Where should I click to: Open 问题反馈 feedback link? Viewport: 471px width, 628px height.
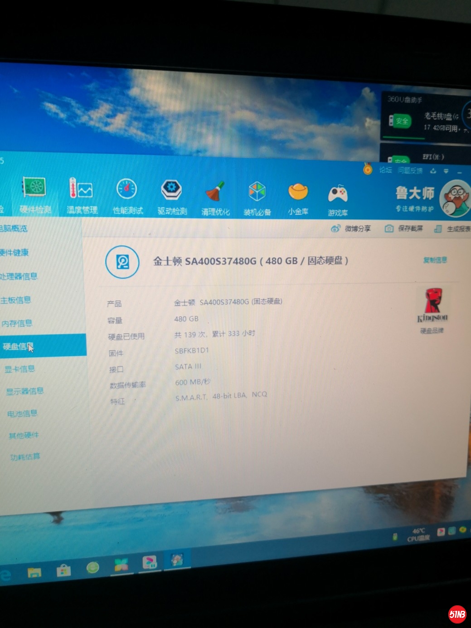click(410, 170)
